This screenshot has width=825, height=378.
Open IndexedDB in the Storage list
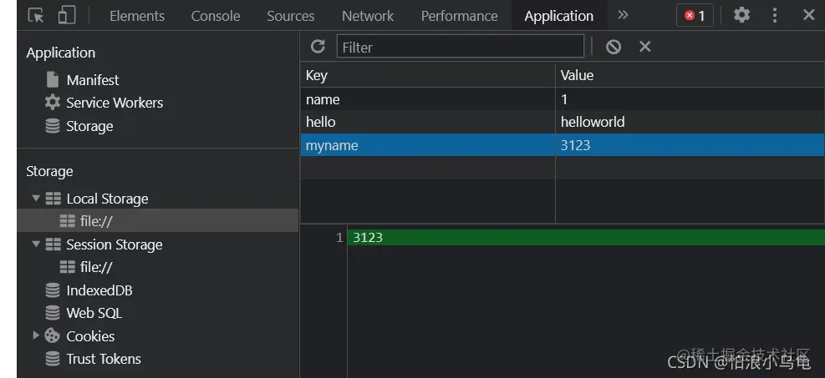tap(99, 290)
